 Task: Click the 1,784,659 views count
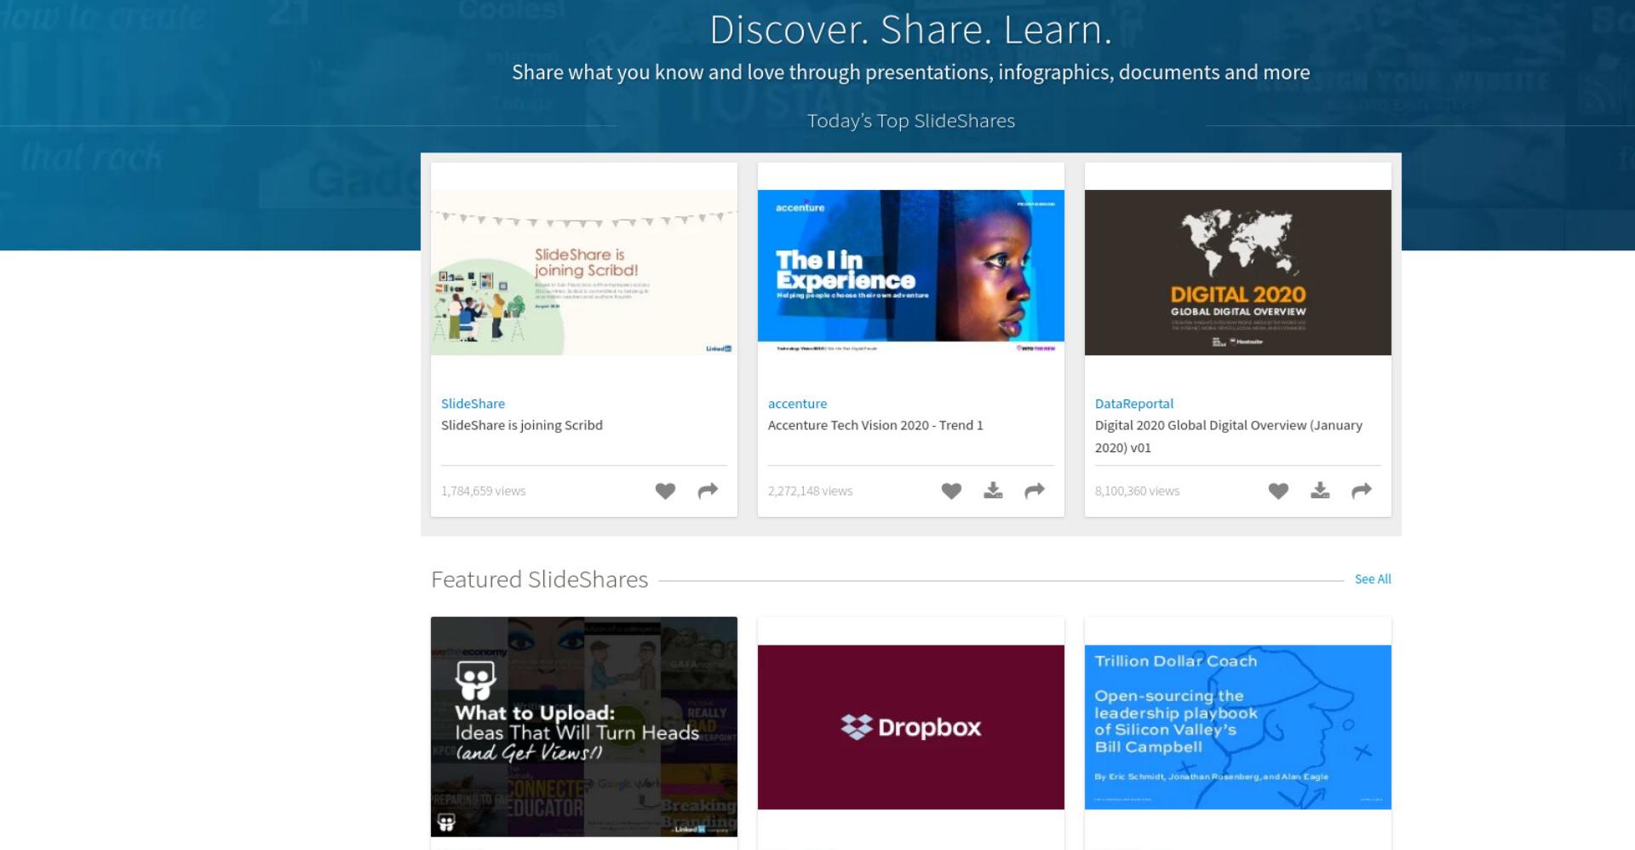pyautogui.click(x=484, y=491)
